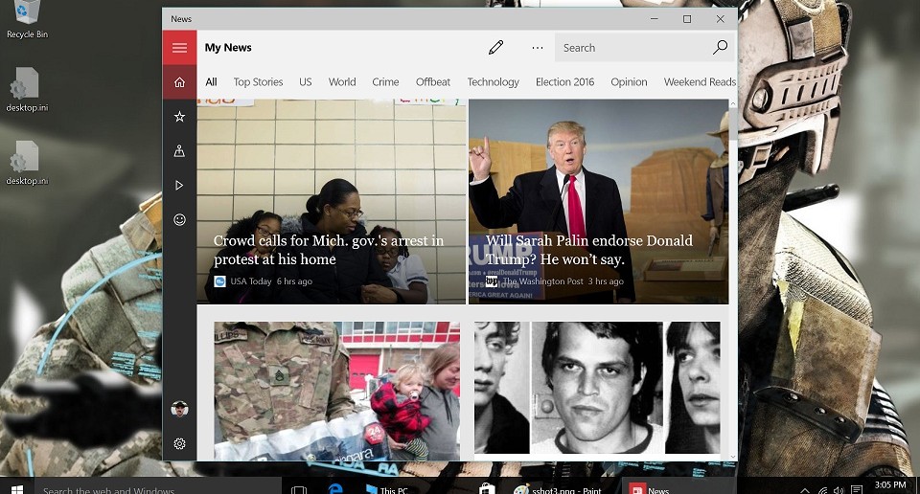Image resolution: width=920 pixels, height=494 pixels.
Task: Switch to Top Stories tab
Action: tap(258, 82)
